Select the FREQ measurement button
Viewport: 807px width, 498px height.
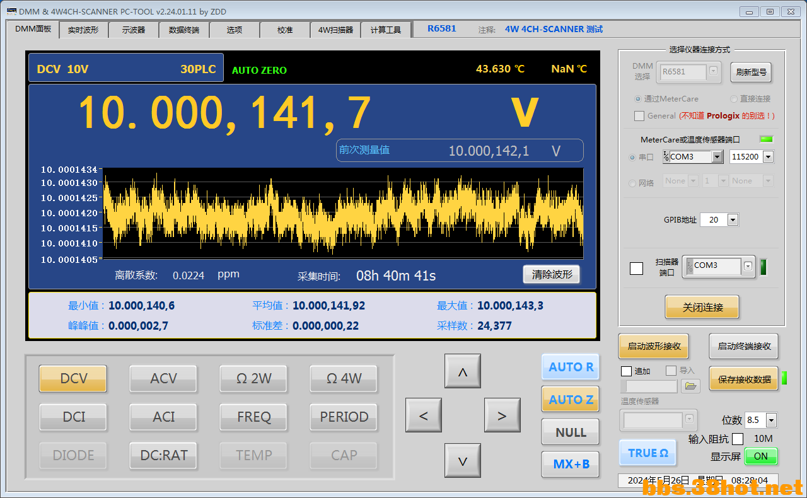click(x=253, y=417)
